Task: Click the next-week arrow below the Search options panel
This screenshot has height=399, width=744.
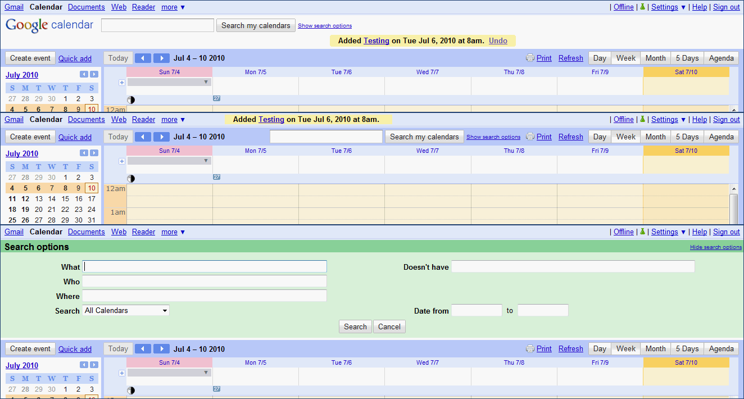Action: click(x=161, y=348)
